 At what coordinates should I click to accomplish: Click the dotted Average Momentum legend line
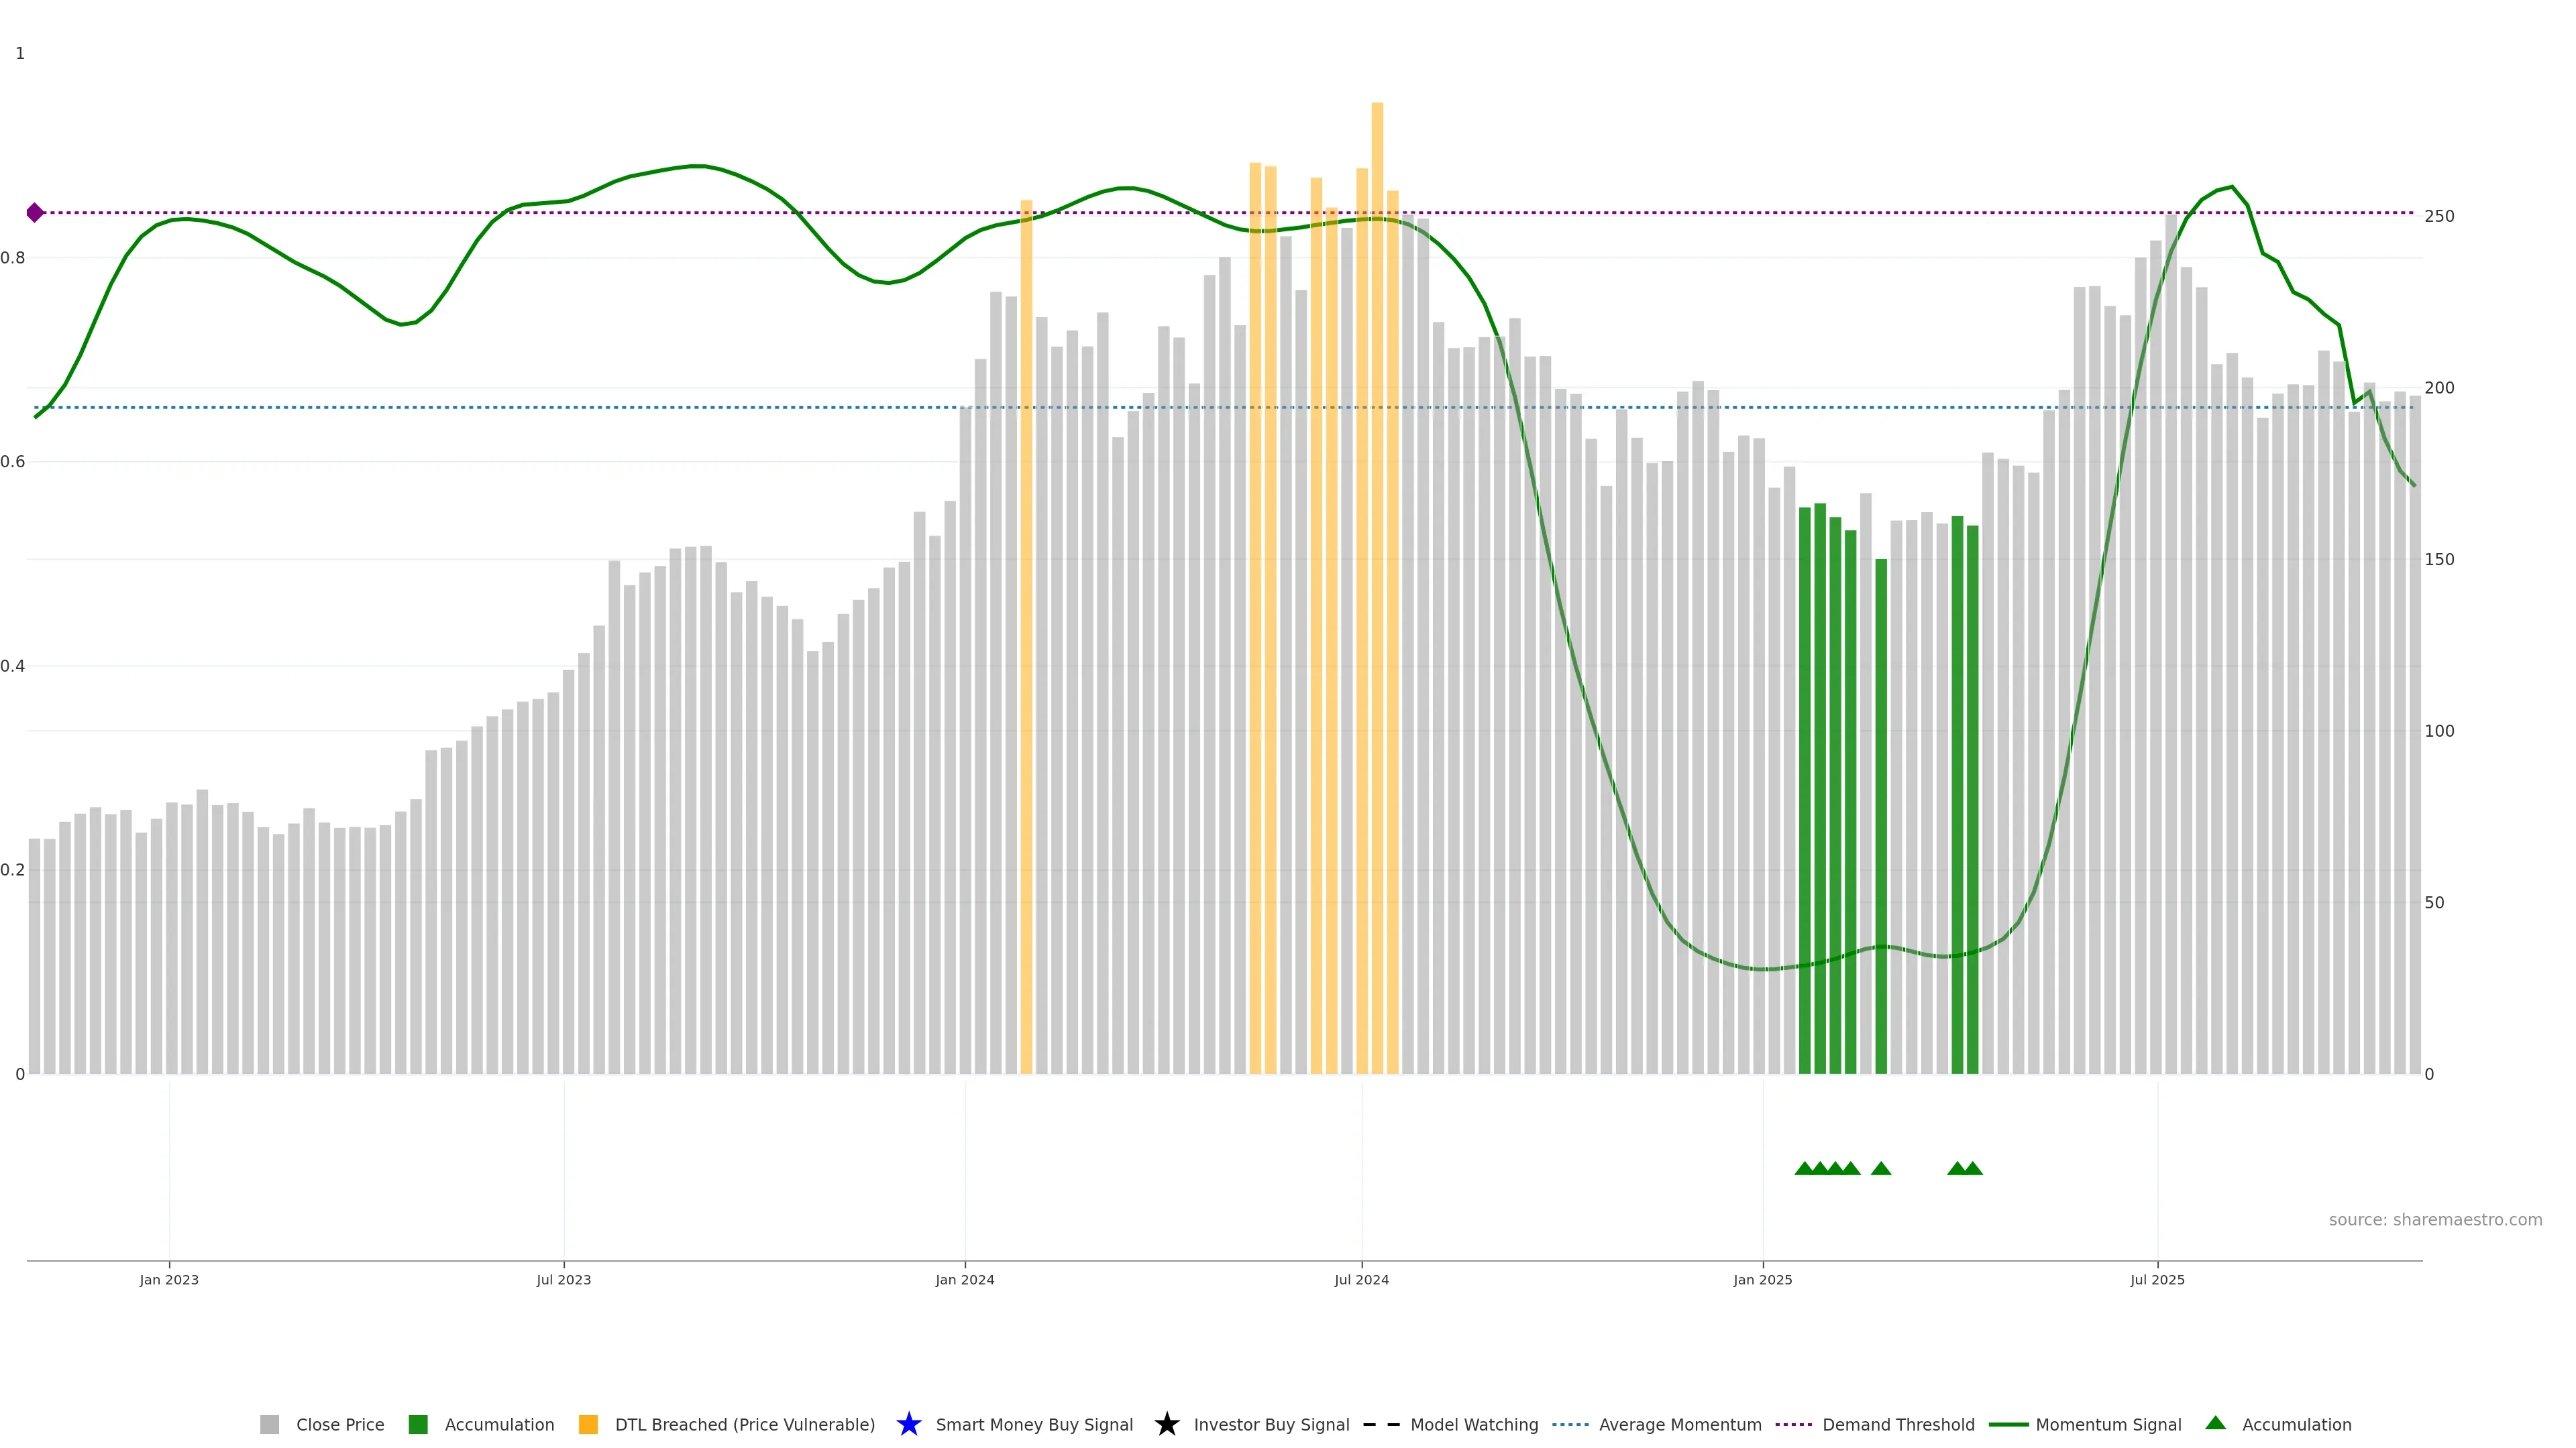[1570, 1424]
